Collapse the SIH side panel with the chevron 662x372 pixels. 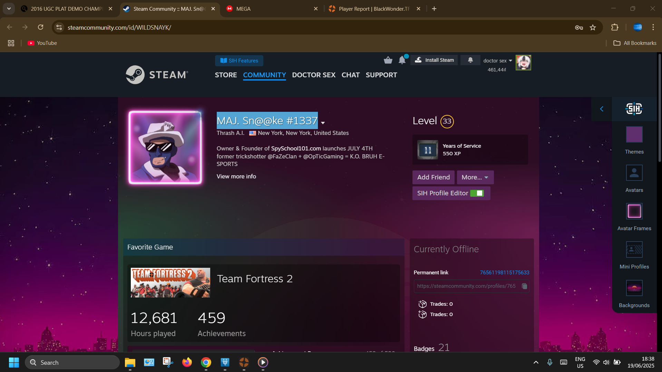pyautogui.click(x=602, y=109)
